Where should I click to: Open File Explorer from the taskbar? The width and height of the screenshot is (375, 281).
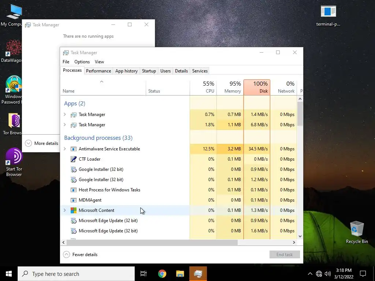click(x=180, y=274)
